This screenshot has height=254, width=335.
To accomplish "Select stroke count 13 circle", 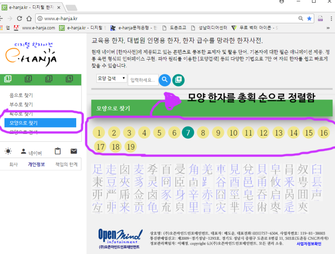I will click(x=279, y=132).
